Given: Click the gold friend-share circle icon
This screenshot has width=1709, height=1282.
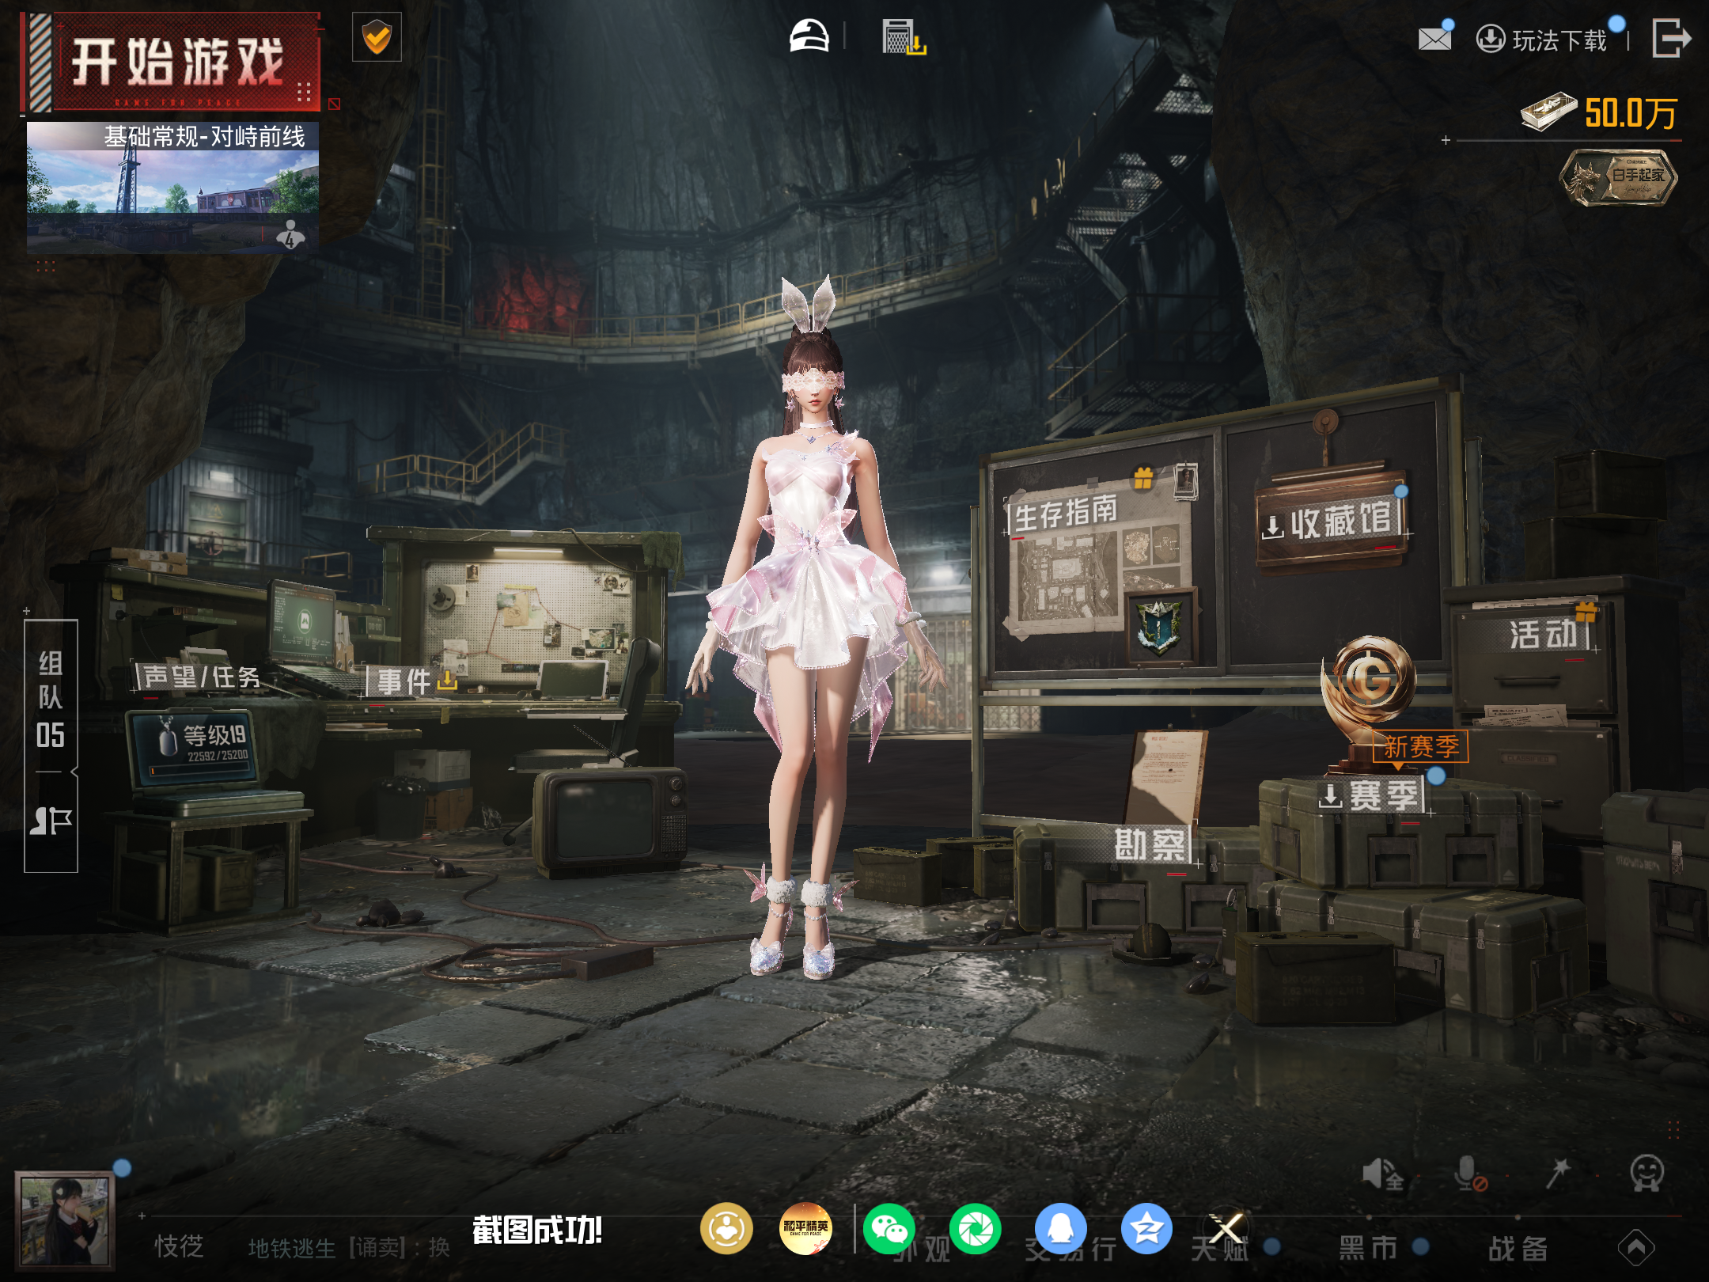Looking at the screenshot, I should pyautogui.click(x=726, y=1228).
